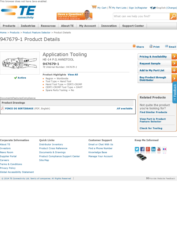Open the Industries menu
The width and height of the screenshot is (177, 251).
(28, 26)
